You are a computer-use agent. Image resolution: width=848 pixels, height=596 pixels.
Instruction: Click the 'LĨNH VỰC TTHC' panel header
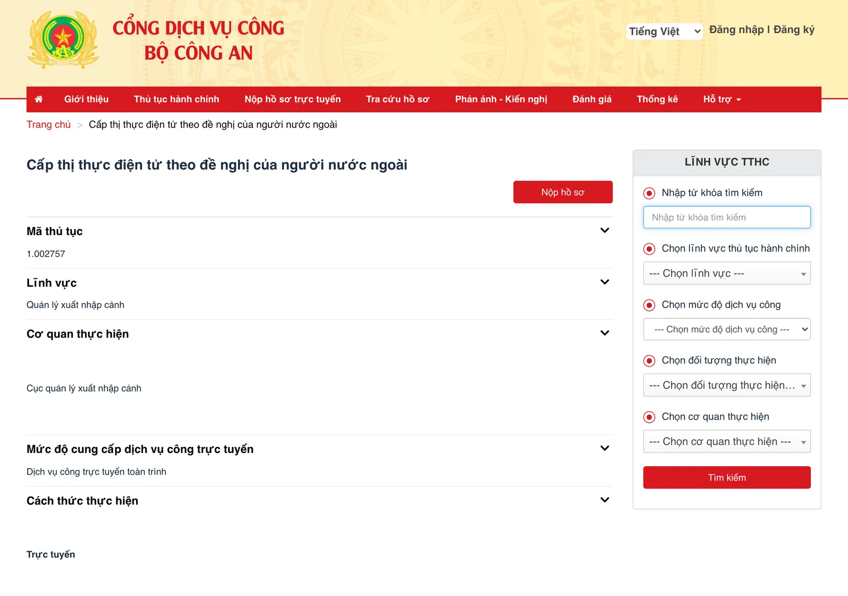727,162
